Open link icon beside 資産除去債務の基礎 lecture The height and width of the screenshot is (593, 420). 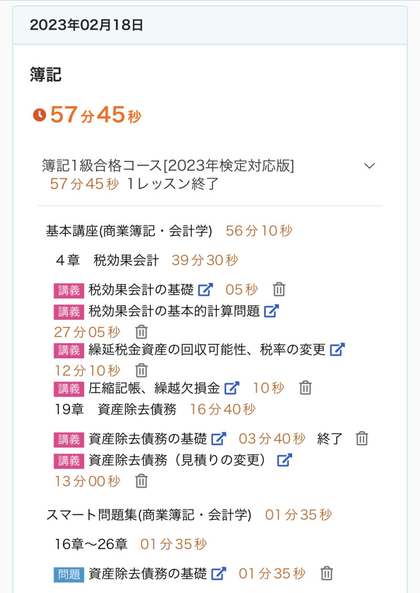click(218, 439)
